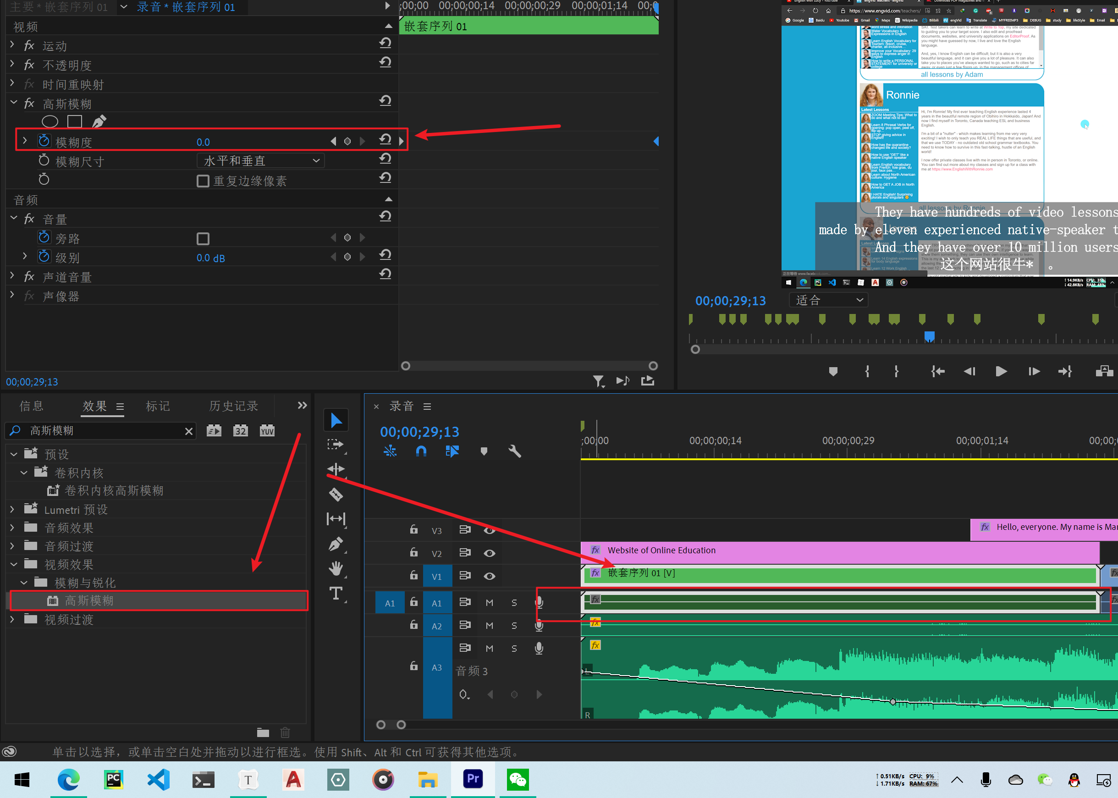
Task: Toggle the blur amount animation stopwatch
Action: pos(44,142)
